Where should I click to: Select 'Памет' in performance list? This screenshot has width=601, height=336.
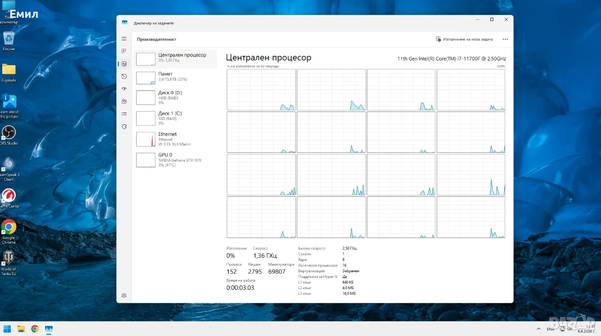[x=175, y=77]
